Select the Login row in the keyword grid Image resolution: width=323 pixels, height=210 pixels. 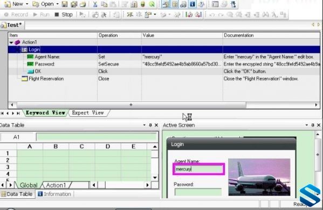(x=164, y=50)
